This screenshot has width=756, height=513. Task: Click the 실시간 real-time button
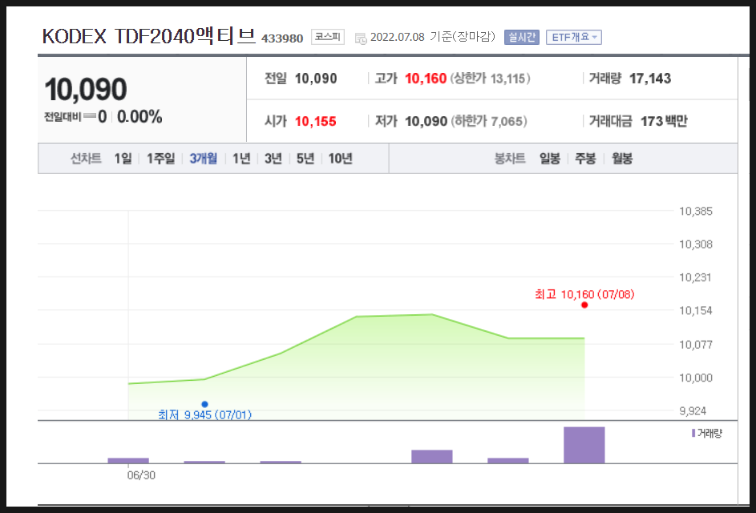click(522, 37)
